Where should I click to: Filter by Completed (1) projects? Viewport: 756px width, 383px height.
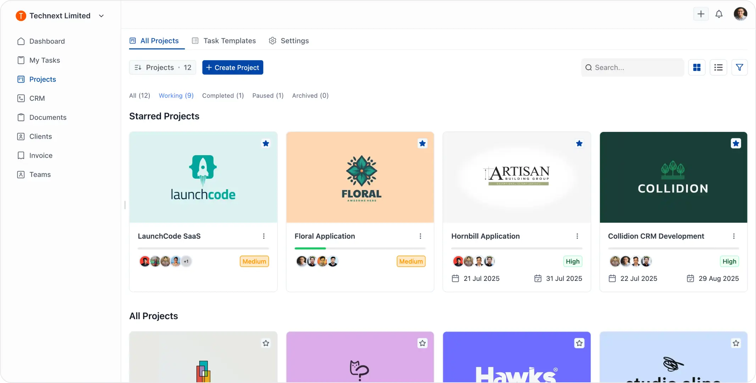tap(223, 95)
